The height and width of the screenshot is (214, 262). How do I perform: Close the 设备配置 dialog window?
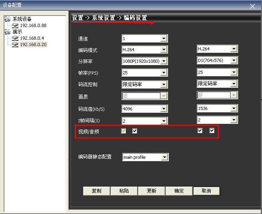[x=252, y=6]
